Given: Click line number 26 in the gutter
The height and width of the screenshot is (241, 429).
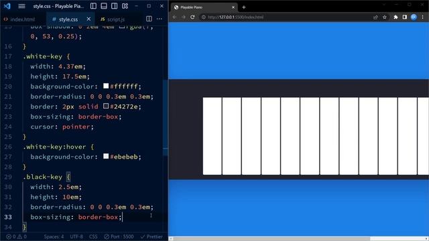Looking at the screenshot, I should tap(8, 147).
